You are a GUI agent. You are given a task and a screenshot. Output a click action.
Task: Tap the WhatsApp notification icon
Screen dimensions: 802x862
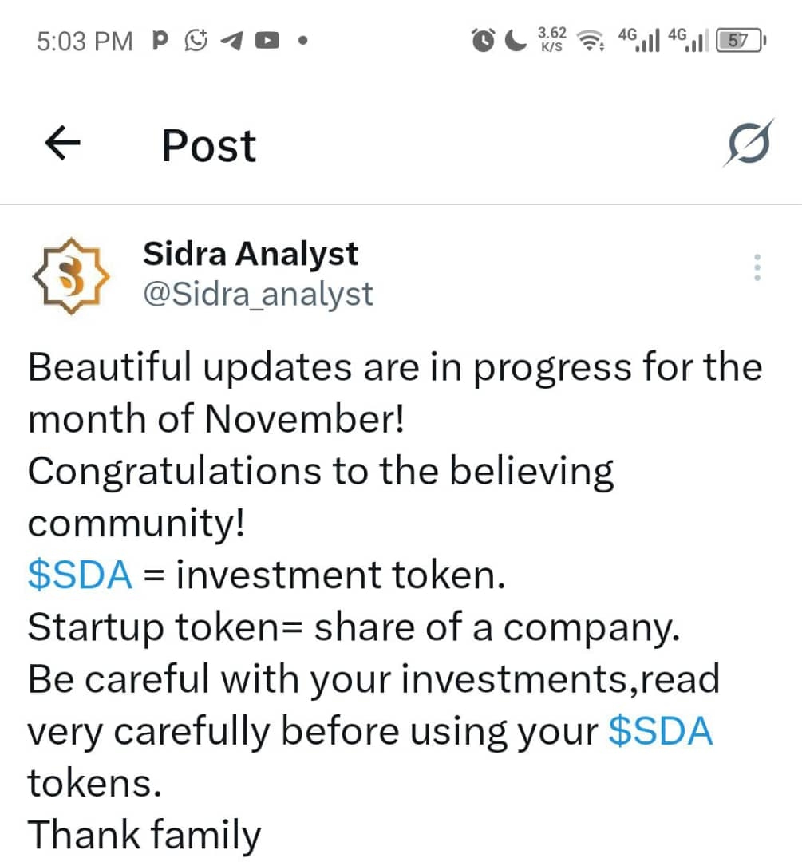click(x=196, y=40)
